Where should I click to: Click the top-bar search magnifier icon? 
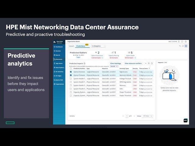click(180, 46)
